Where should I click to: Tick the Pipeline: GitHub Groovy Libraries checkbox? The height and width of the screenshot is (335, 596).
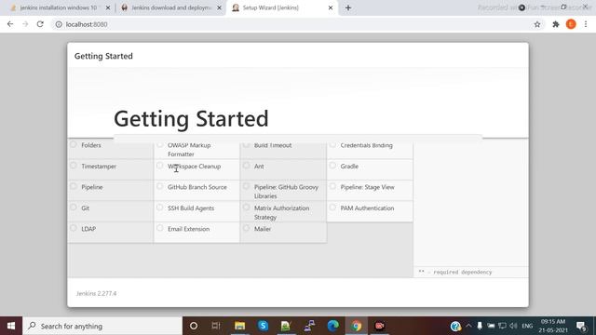click(246, 186)
